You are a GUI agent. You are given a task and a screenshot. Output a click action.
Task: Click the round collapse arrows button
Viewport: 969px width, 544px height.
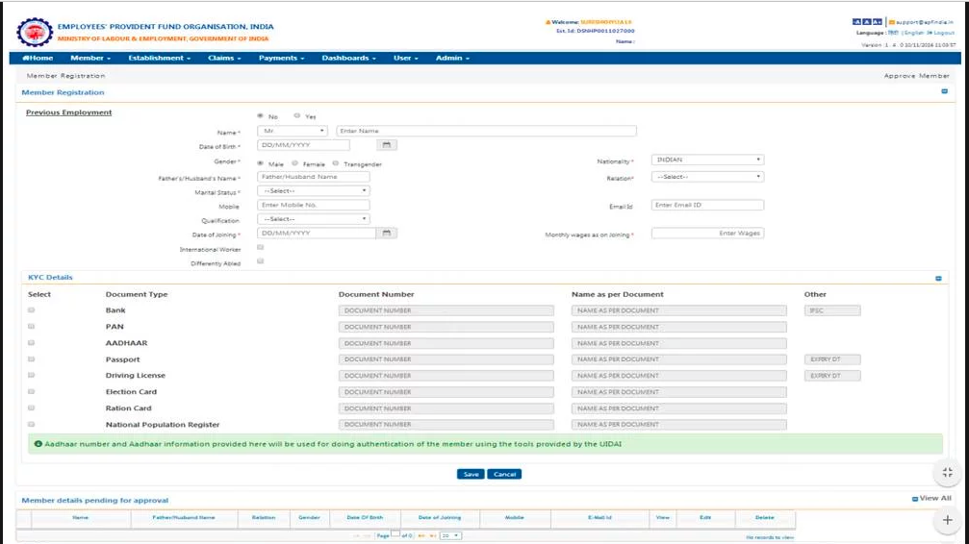tap(948, 472)
